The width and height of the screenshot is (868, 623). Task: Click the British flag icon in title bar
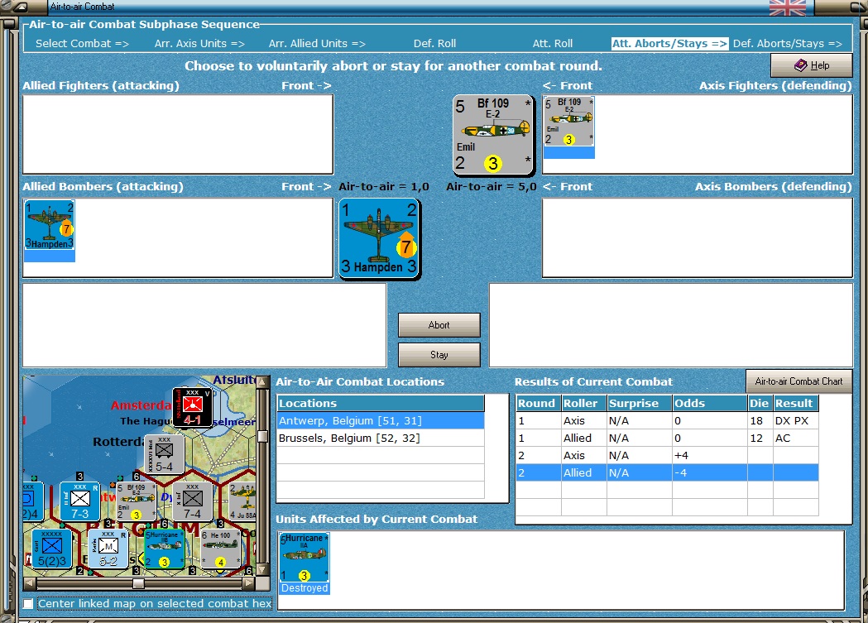(x=787, y=7)
